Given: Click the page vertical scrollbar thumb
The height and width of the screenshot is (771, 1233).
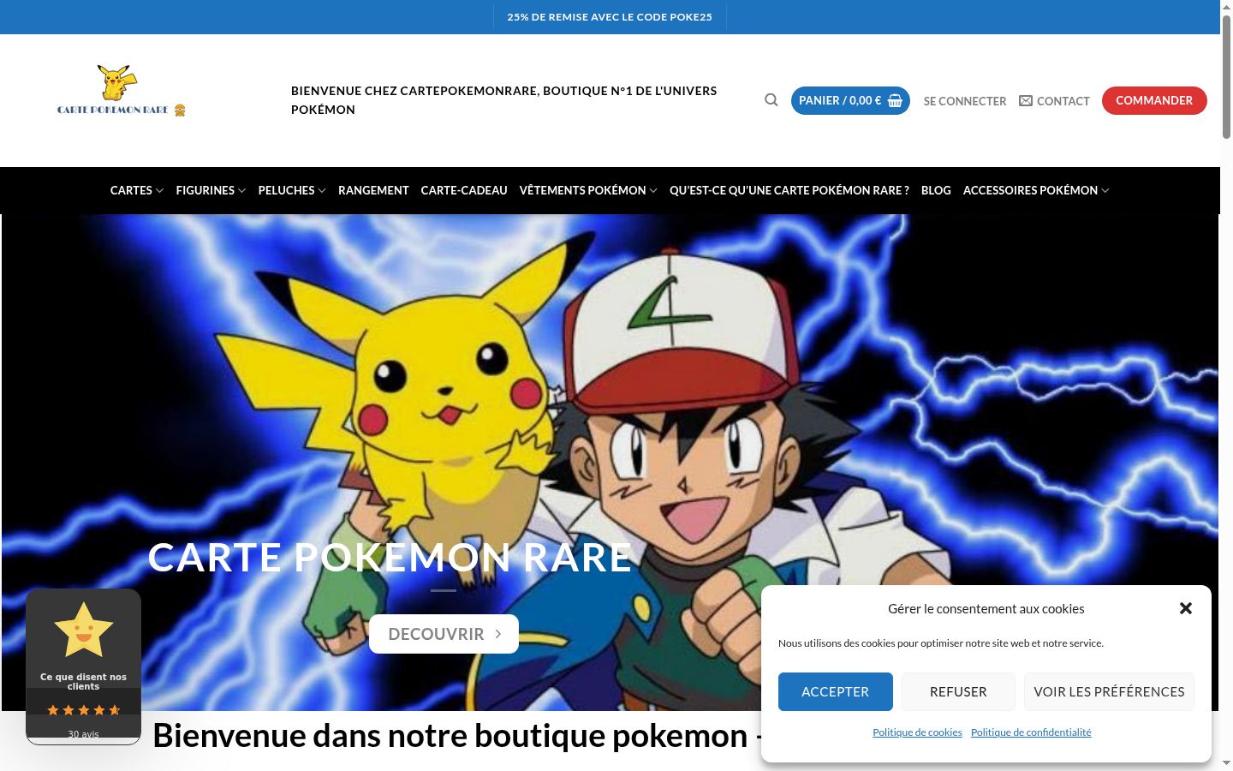Looking at the screenshot, I should 1226,77.
